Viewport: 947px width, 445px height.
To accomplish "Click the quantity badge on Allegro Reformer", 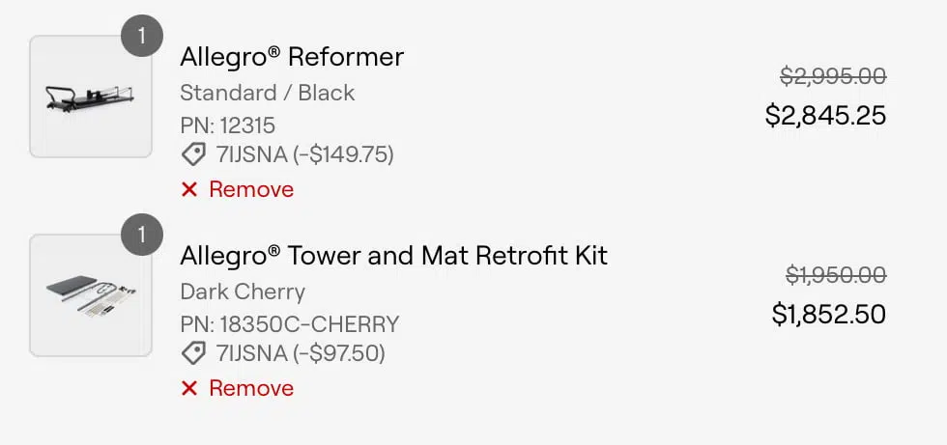I will click(x=142, y=36).
